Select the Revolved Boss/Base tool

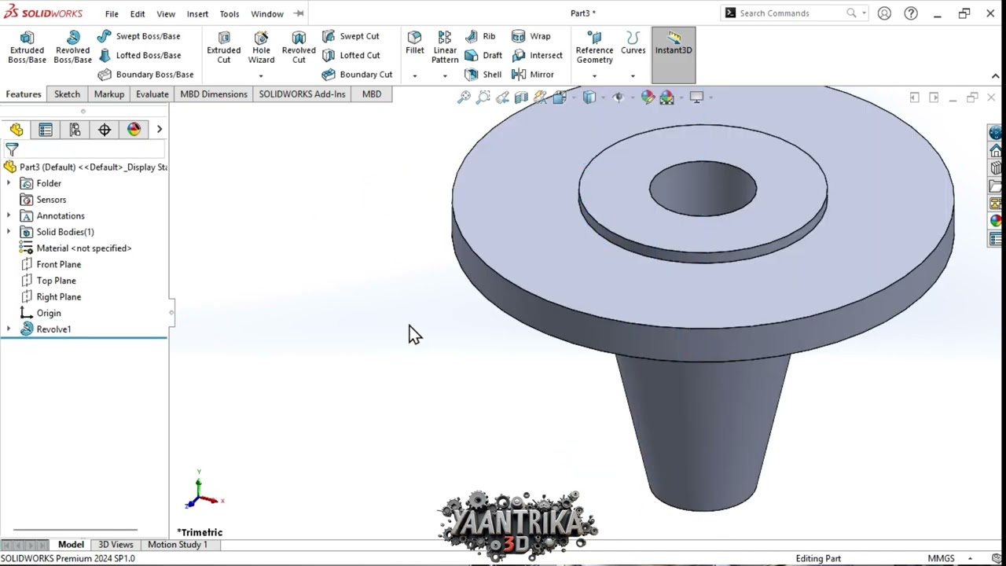(x=72, y=48)
